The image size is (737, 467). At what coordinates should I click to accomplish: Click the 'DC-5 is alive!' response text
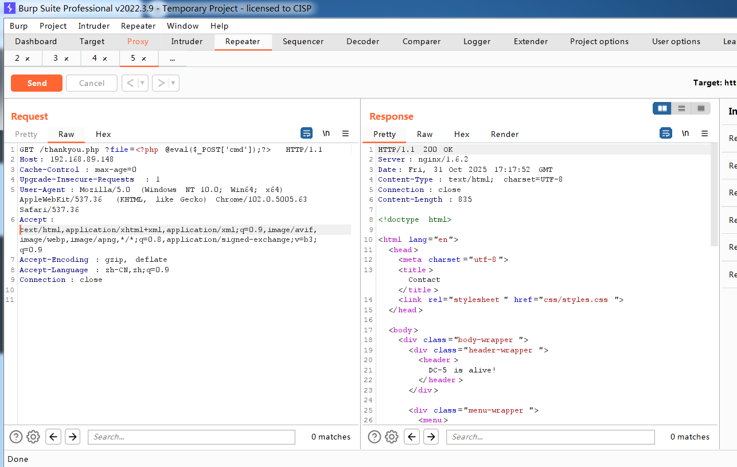coord(462,370)
